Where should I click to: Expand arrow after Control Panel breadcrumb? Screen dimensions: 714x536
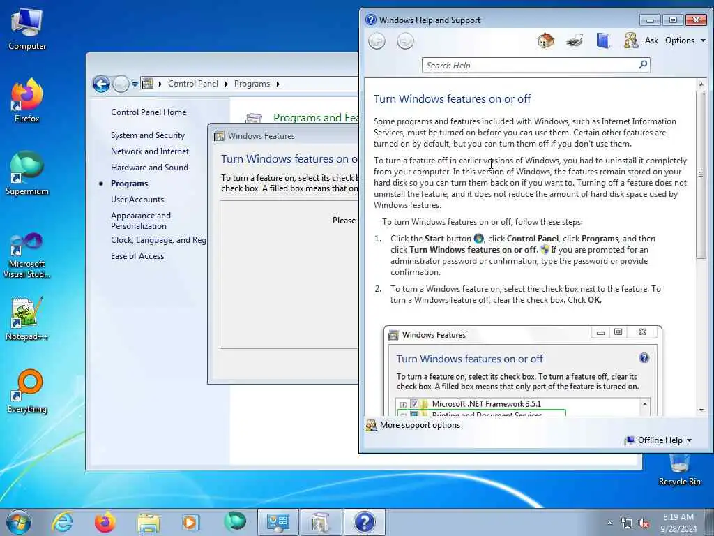pyautogui.click(x=226, y=84)
